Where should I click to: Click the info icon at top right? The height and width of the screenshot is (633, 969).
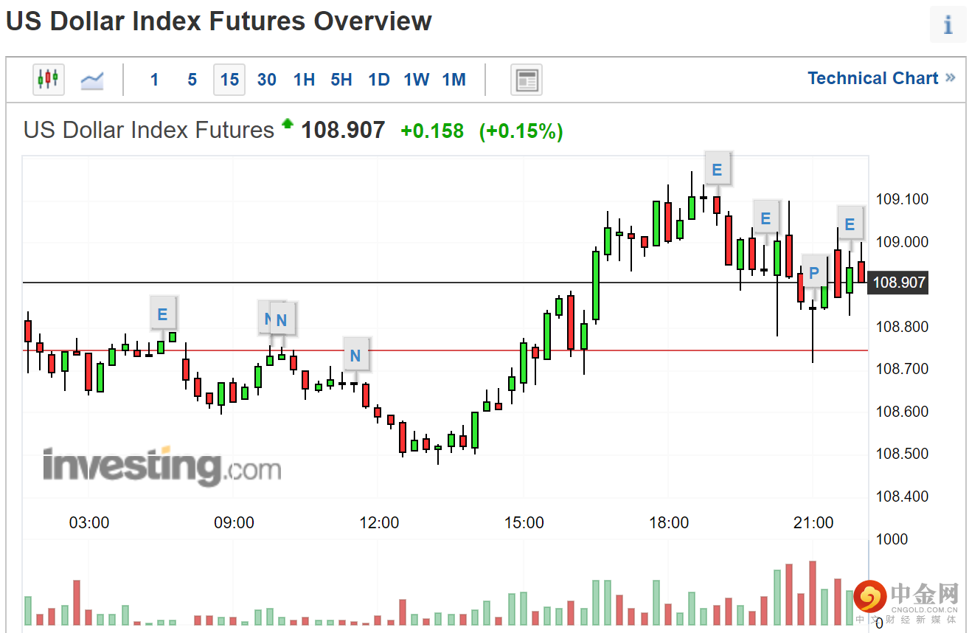click(948, 25)
